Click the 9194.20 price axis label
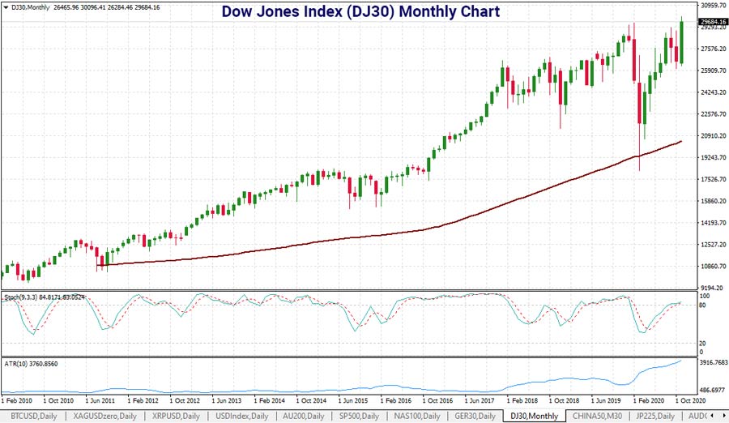Viewport: 729px width, 423px height. 714,288
